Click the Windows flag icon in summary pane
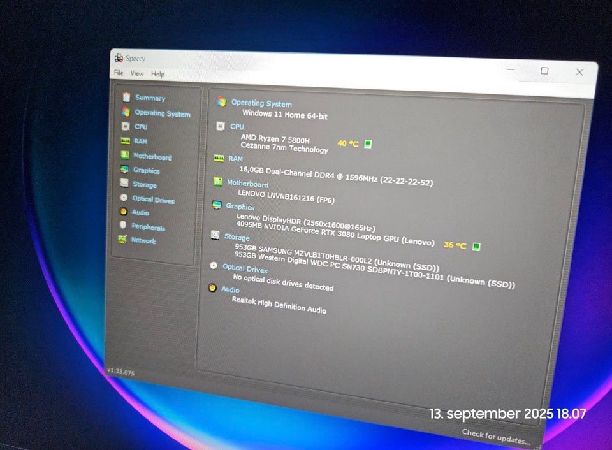This screenshot has height=450, width=612. pyautogui.click(x=222, y=102)
